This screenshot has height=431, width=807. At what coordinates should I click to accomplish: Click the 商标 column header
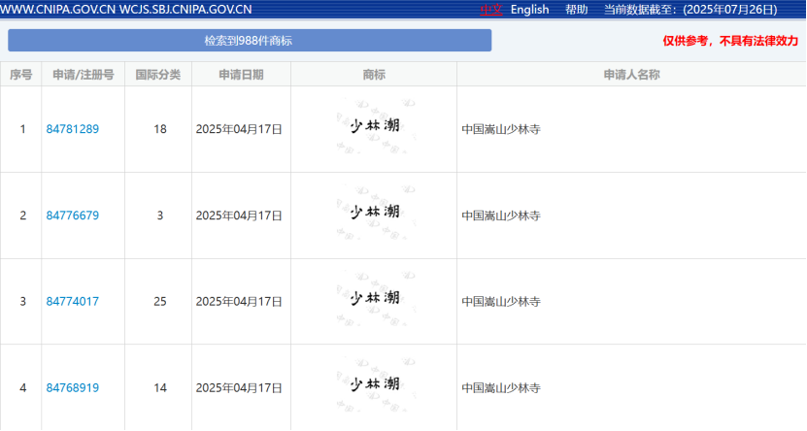tap(374, 75)
